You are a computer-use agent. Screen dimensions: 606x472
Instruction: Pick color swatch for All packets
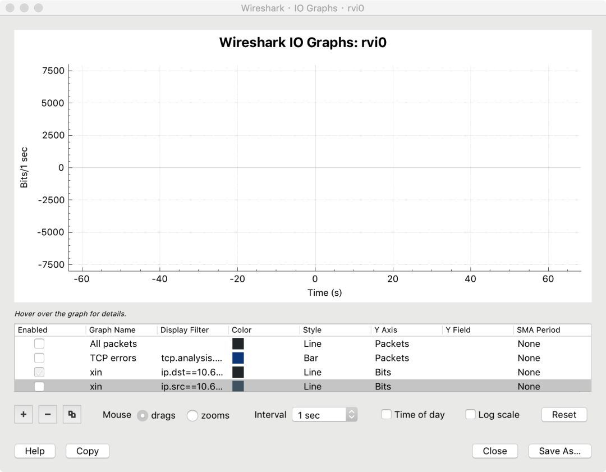pos(238,343)
